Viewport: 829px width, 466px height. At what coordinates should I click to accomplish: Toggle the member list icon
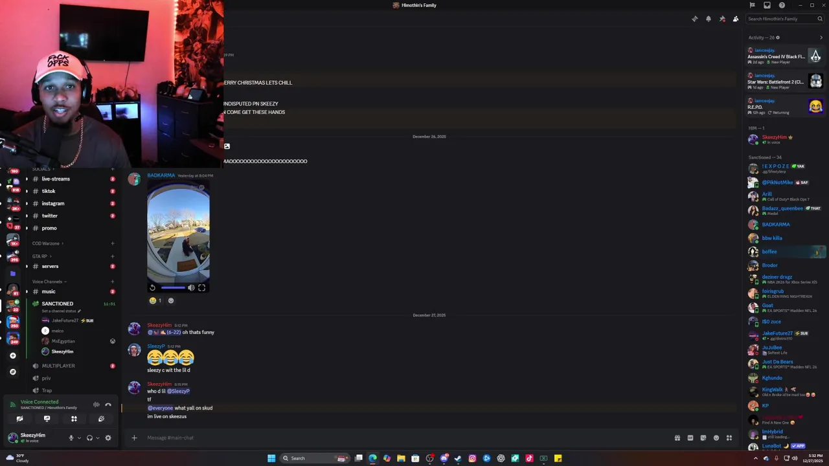pyautogui.click(x=736, y=19)
